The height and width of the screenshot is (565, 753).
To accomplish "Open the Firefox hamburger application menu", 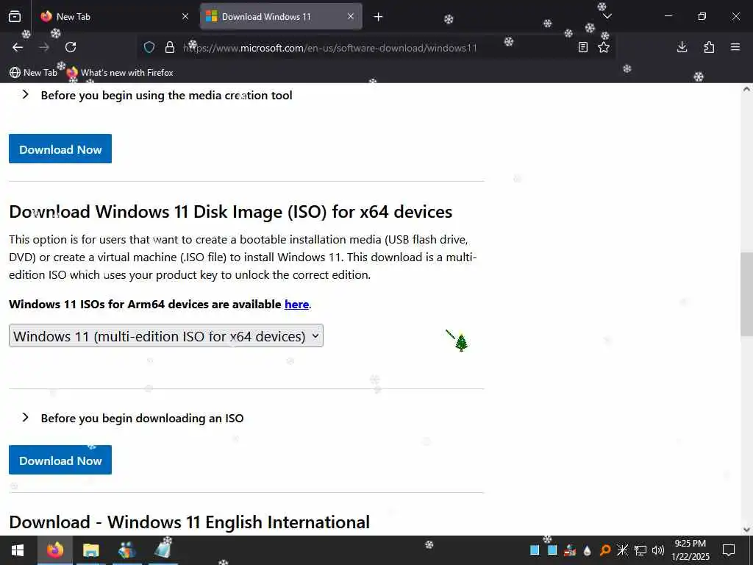I will pyautogui.click(x=735, y=47).
